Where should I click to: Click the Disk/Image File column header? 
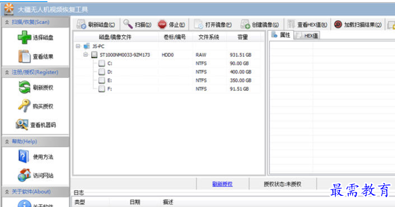click(x=116, y=37)
